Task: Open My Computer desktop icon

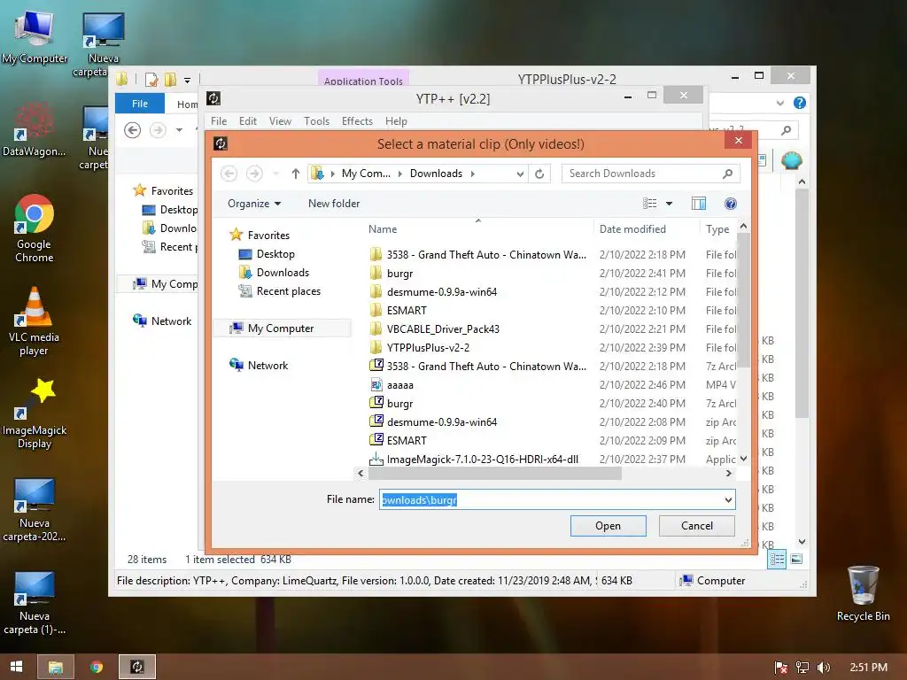Action: (x=35, y=37)
